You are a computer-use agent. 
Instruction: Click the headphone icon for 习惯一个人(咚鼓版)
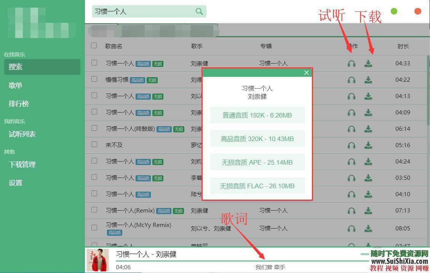pos(351,129)
